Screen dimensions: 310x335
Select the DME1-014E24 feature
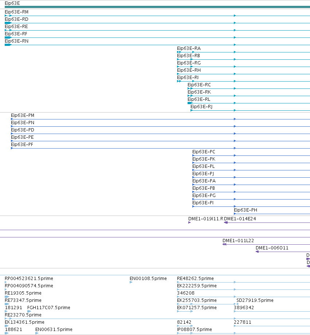(240, 219)
